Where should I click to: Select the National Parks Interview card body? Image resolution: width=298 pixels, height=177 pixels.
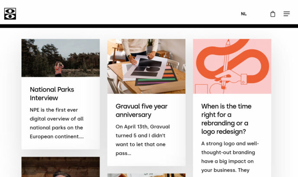click(61, 113)
